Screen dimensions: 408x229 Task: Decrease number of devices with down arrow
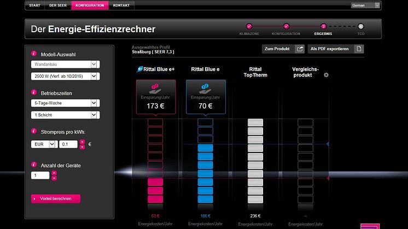click(54, 178)
